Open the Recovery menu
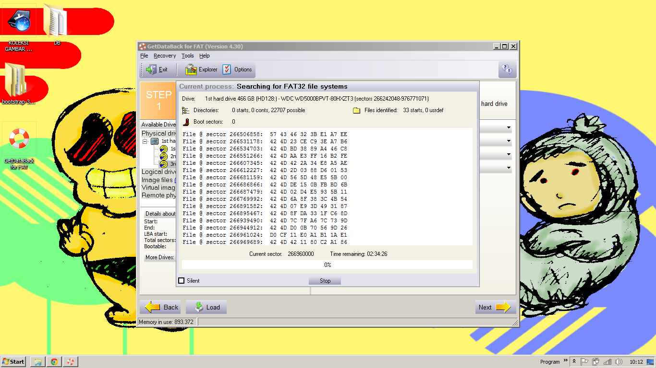656x368 pixels. pos(165,56)
